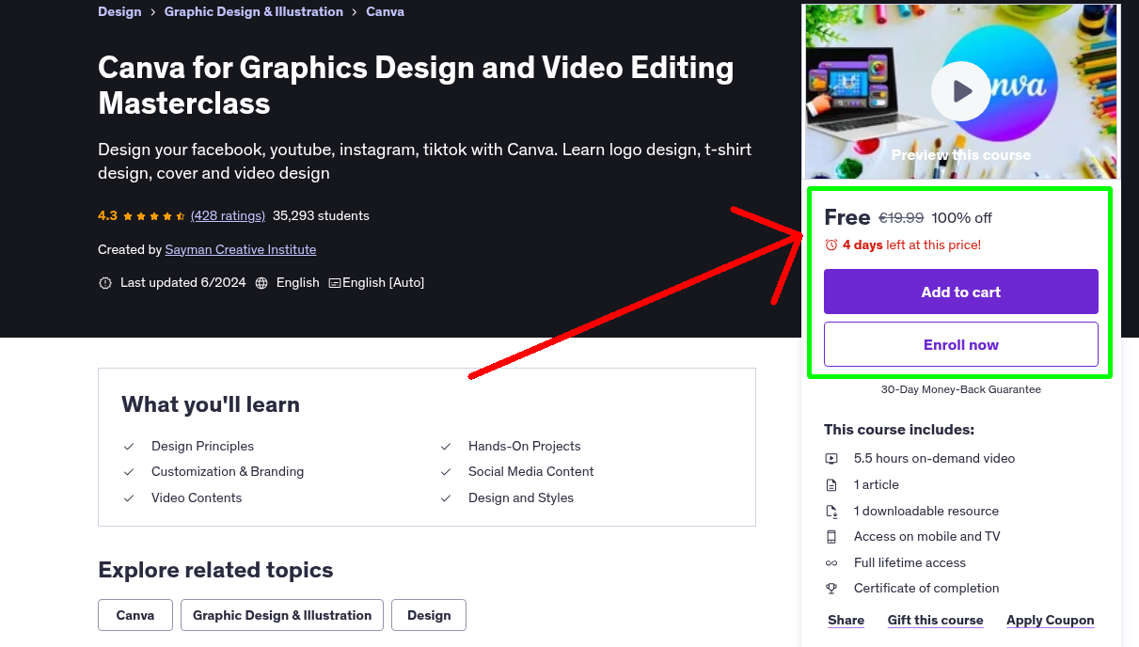This screenshot has height=647, width=1139.
Task: Click Hands-On Projects list item
Action: [525, 446]
